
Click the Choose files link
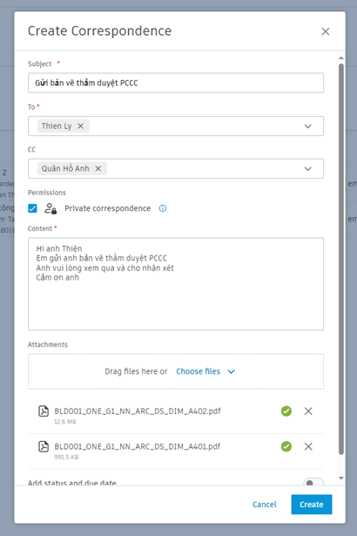click(199, 371)
